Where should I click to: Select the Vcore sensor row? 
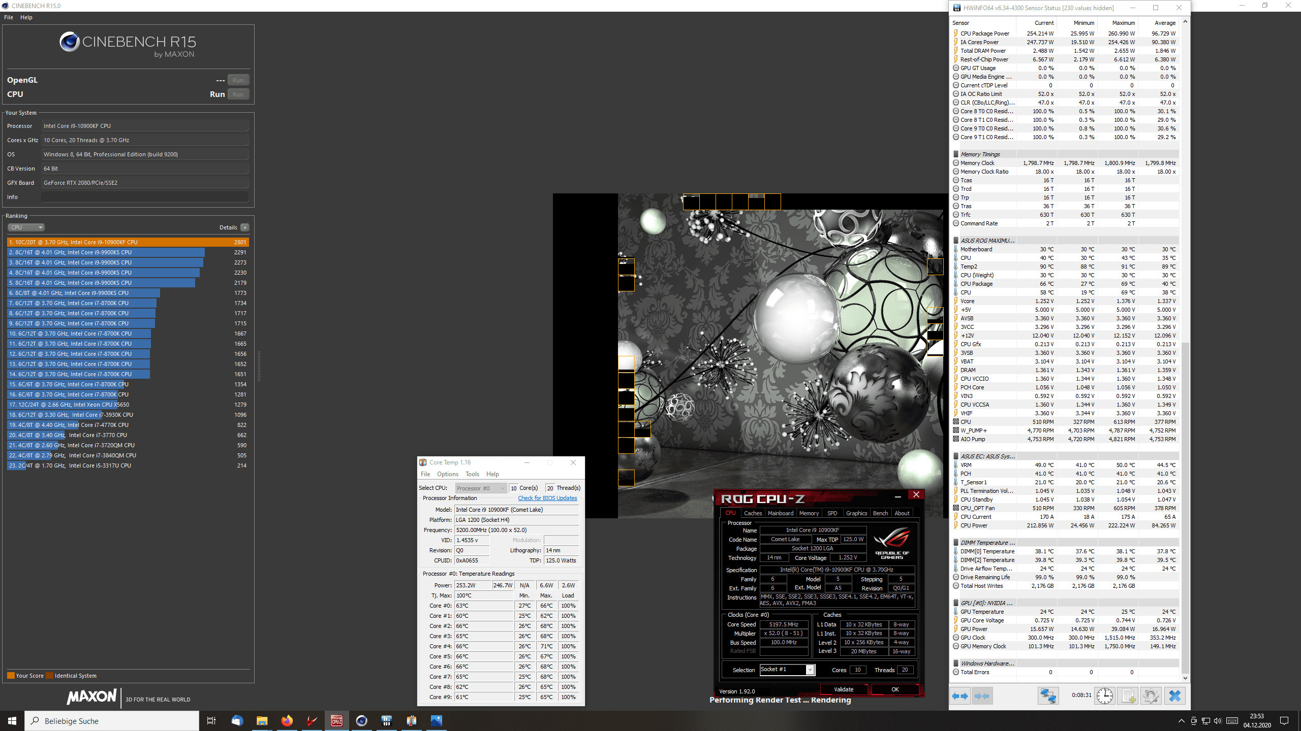[1065, 301]
